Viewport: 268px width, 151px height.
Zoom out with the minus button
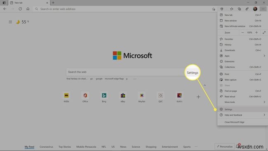tap(242, 33)
